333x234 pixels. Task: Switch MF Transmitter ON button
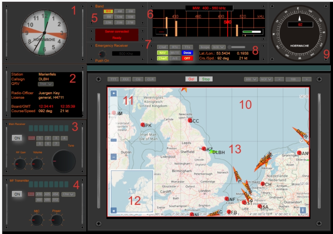[18, 194]
